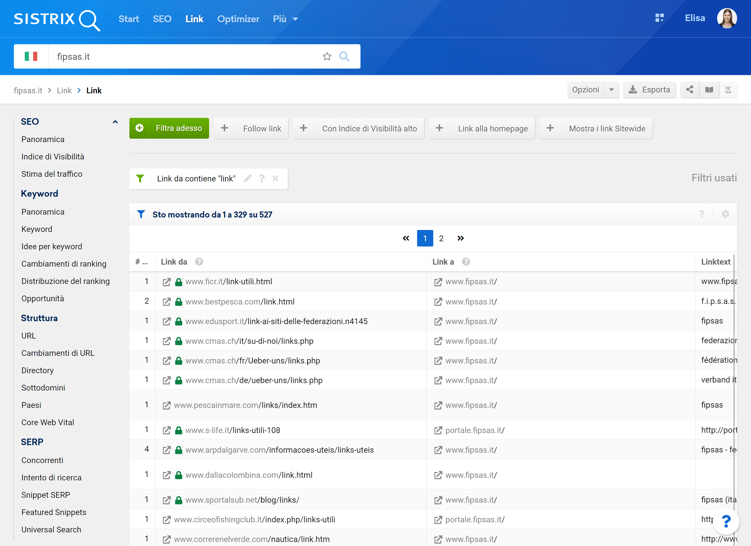Go to next pages double-arrow
The height and width of the screenshot is (546, 751).
tap(460, 238)
